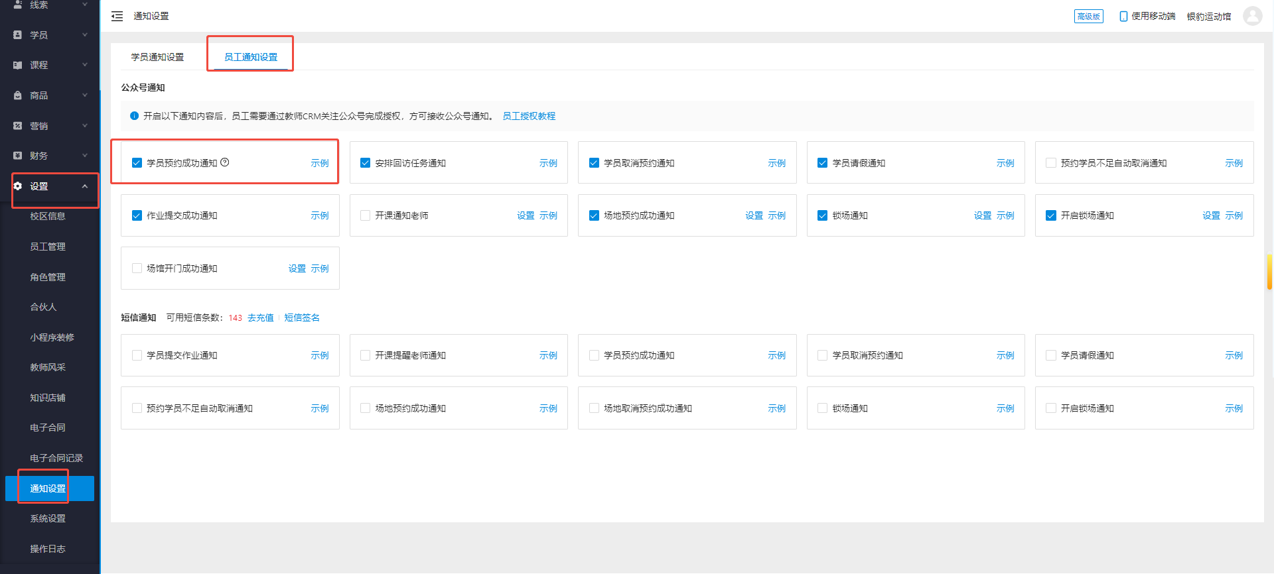1274x574 pixels.
Task: Click the 银豹运动馆 account name
Action: coord(1209,17)
